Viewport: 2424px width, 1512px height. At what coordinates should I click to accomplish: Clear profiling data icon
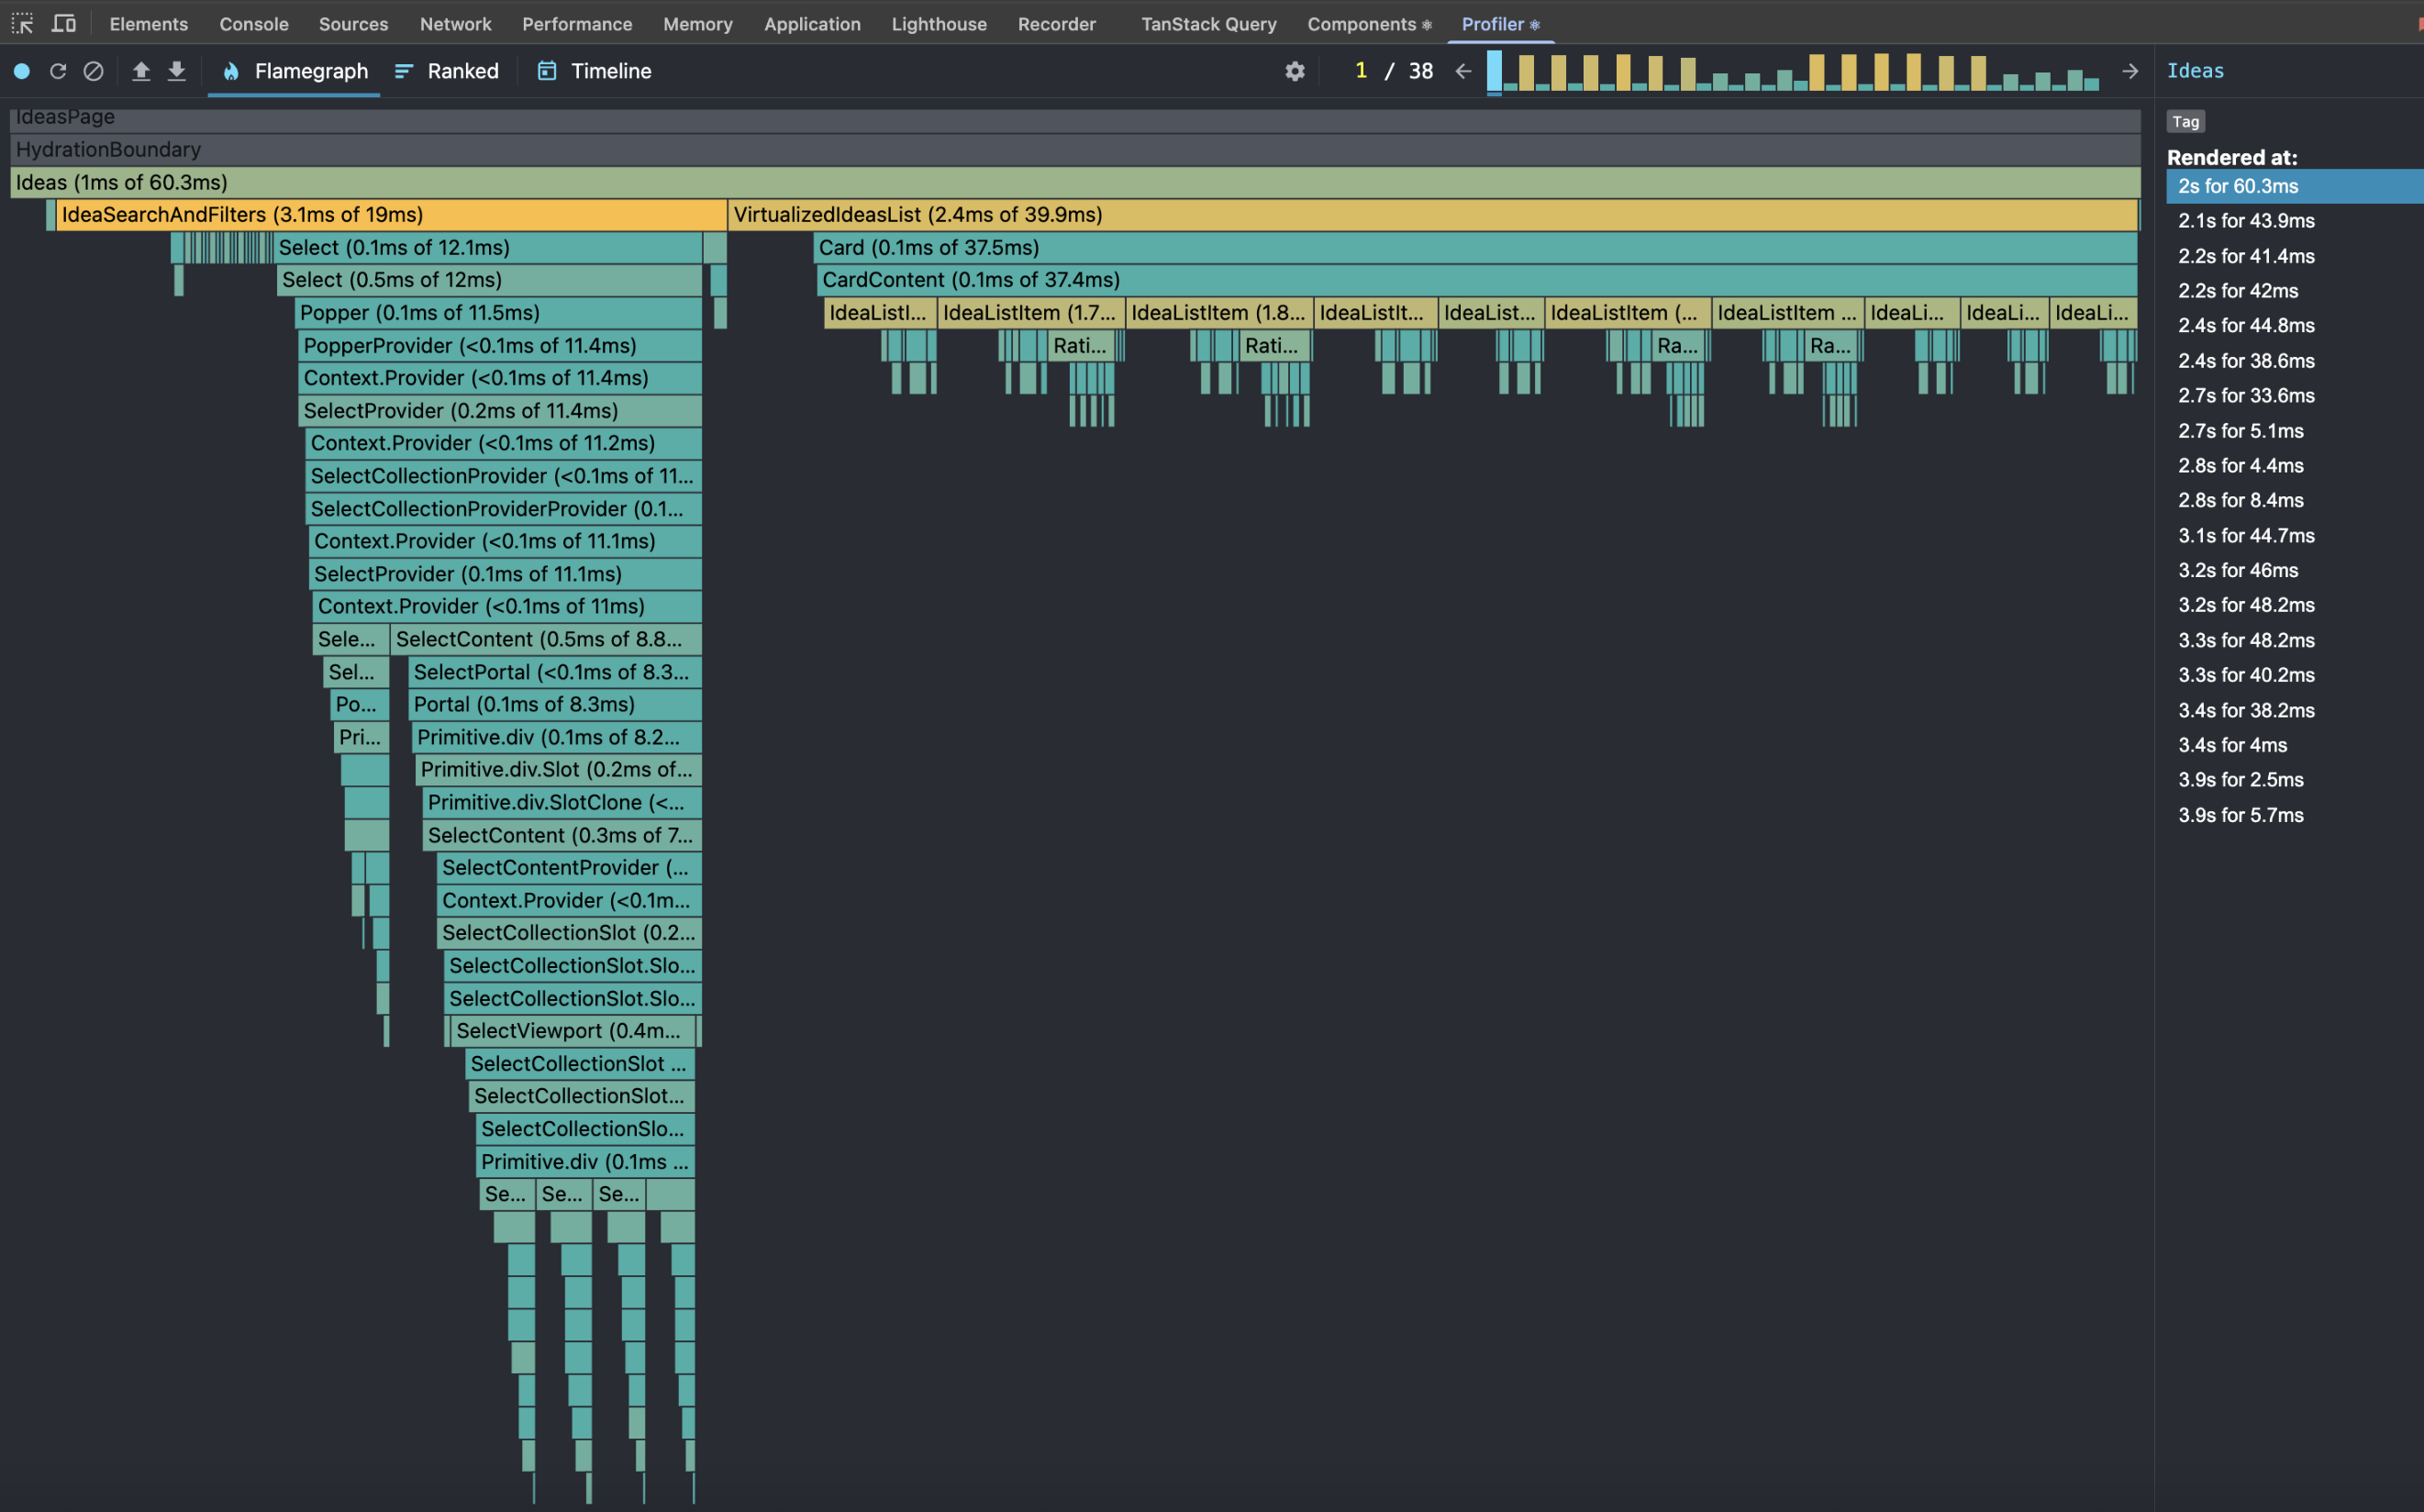coord(93,71)
